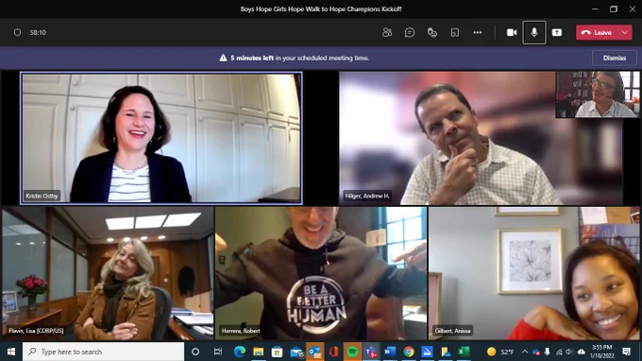Select Kristin Ostby's video tile

(161, 138)
